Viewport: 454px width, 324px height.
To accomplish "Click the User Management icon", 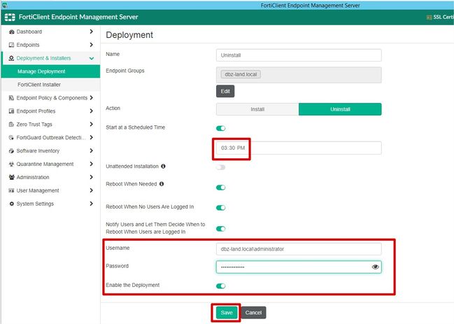I will pos(12,190).
